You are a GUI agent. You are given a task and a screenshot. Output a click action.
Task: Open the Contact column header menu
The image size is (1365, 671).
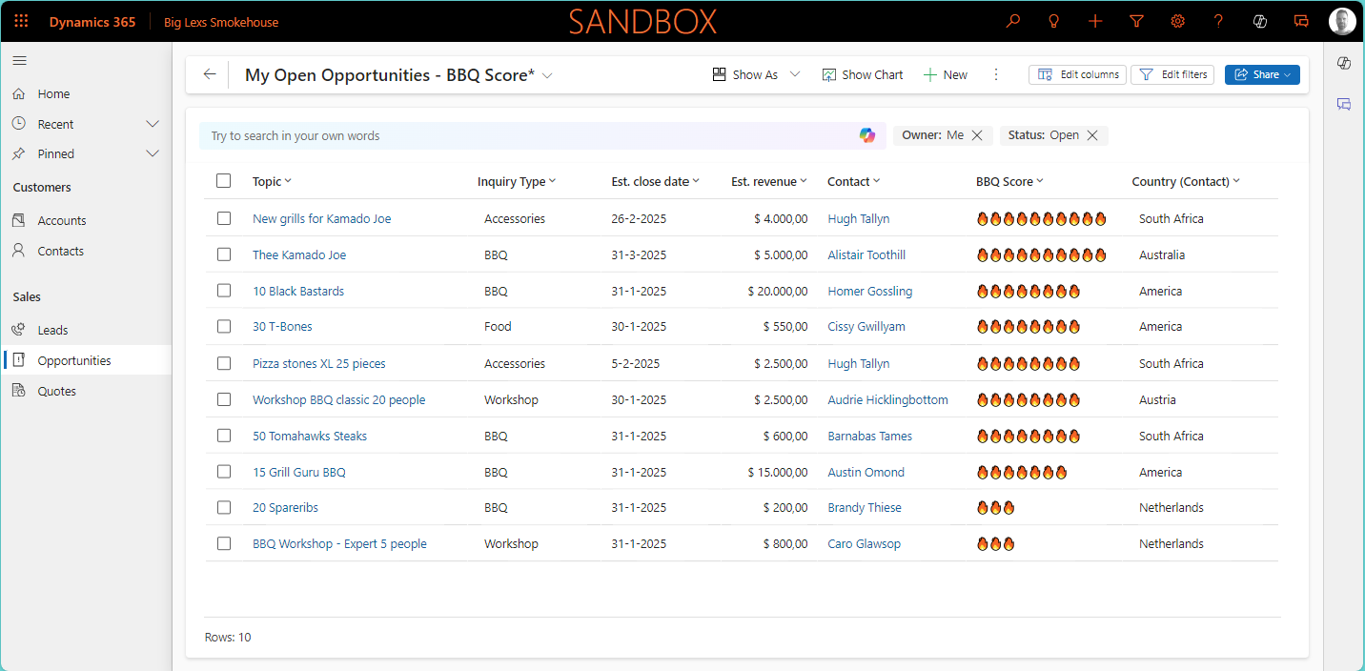tap(853, 181)
